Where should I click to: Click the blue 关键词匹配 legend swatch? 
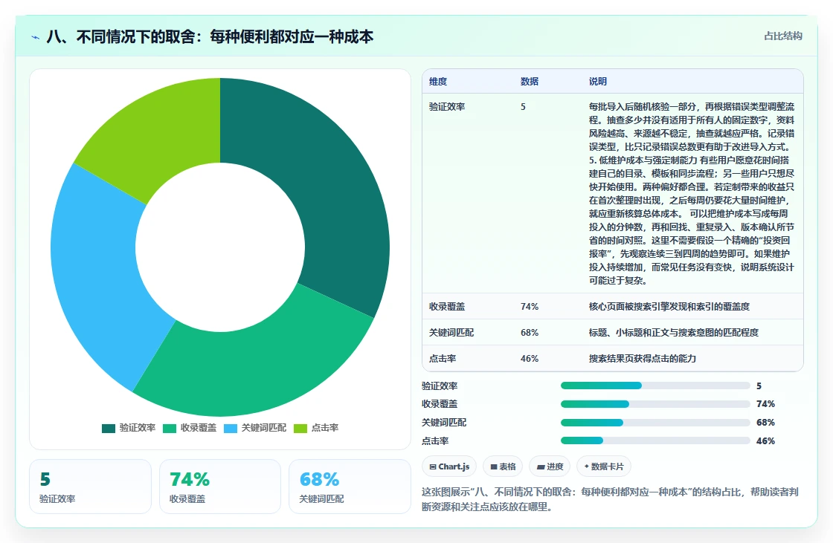tap(231, 429)
